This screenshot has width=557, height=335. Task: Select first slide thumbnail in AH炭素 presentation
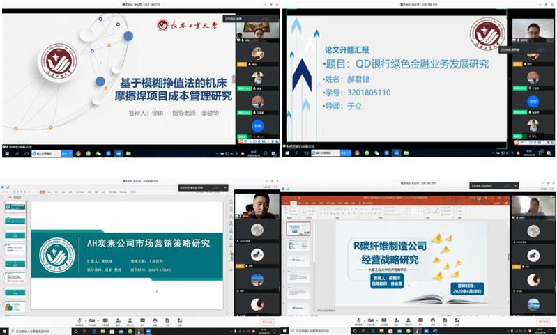[x=14, y=207]
